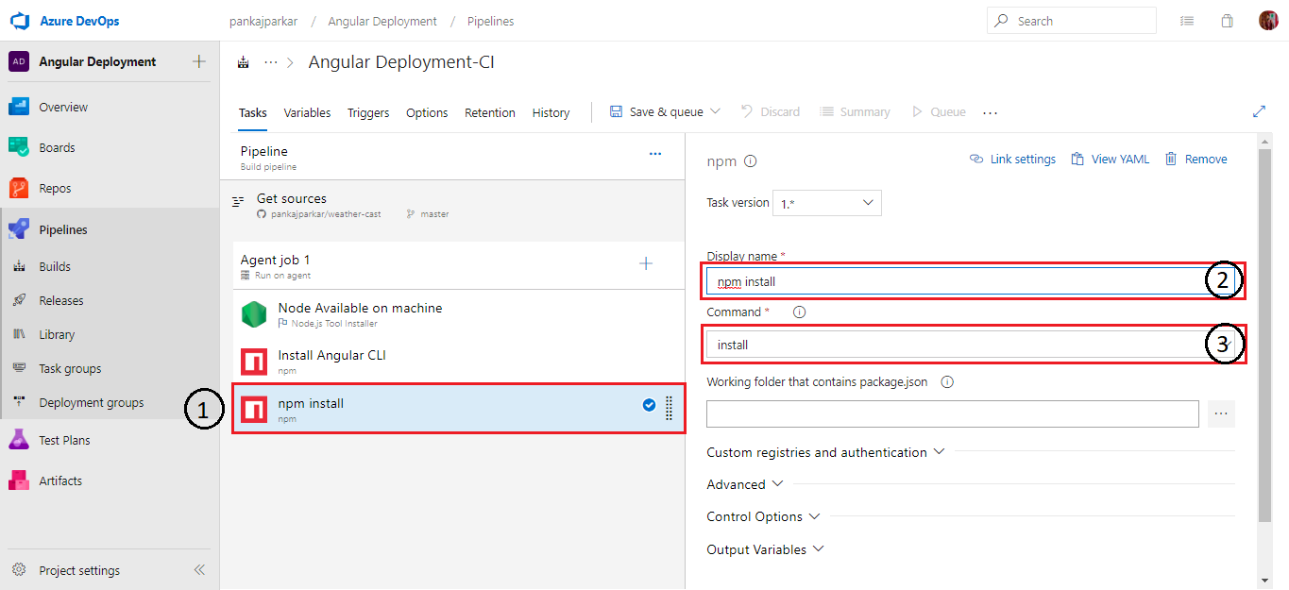This screenshot has height=590, width=1289.
Task: Switch to the Variables tab
Action: pos(307,112)
